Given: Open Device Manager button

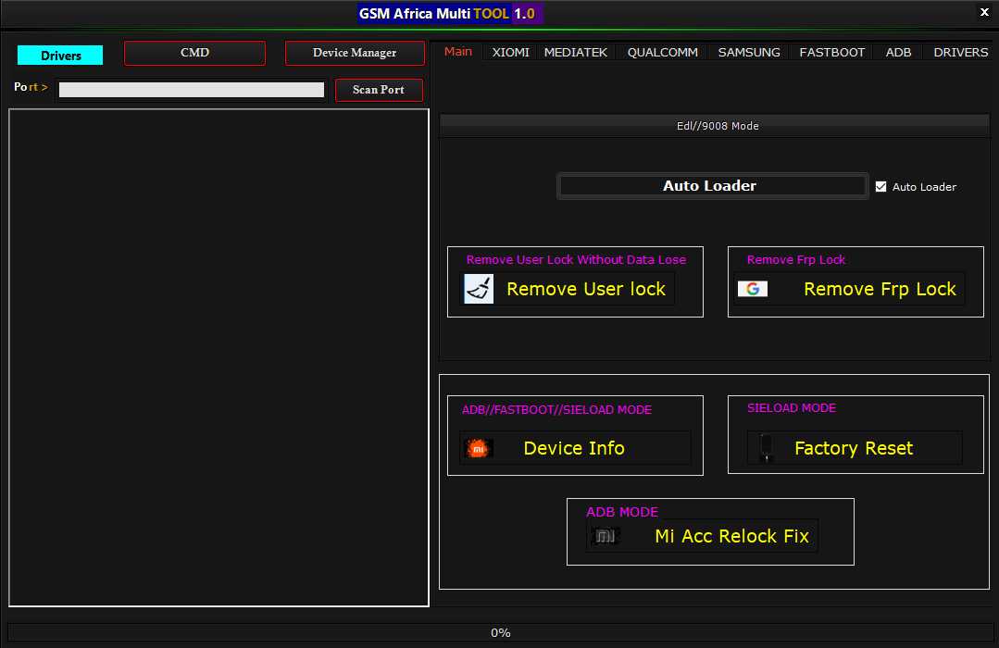Looking at the screenshot, I should [355, 54].
